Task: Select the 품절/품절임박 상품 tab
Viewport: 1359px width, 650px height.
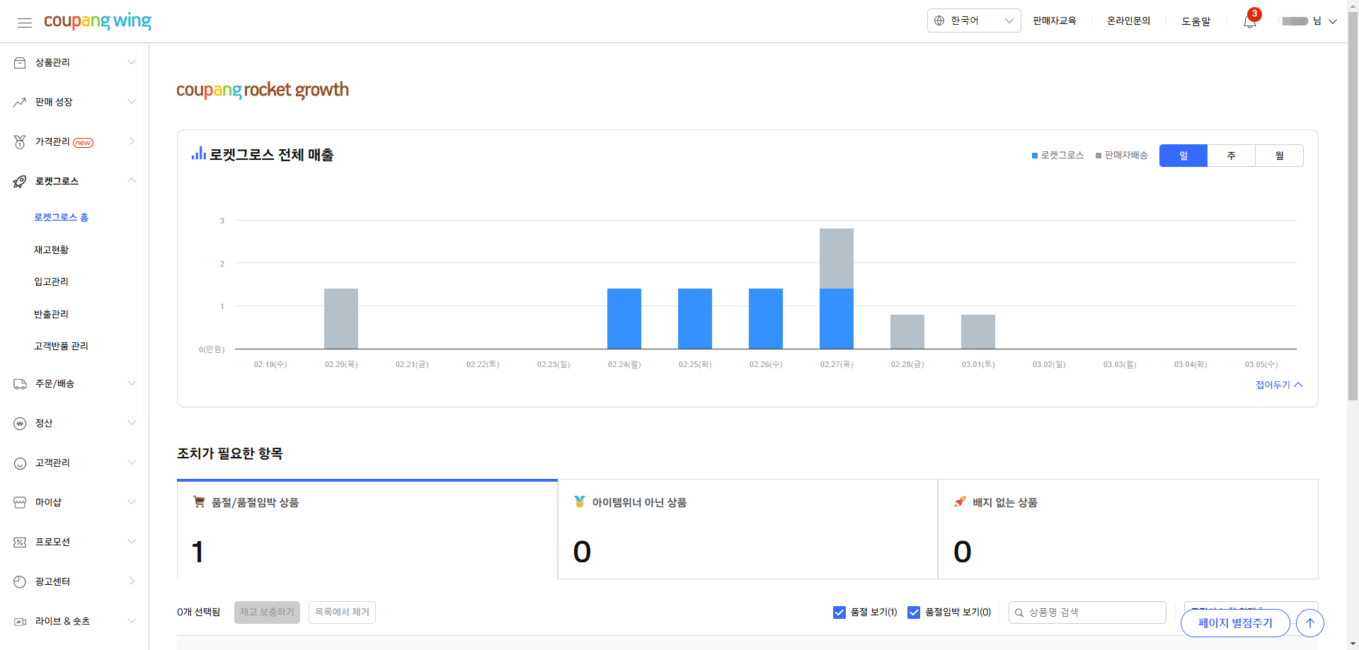Action: coord(367,529)
